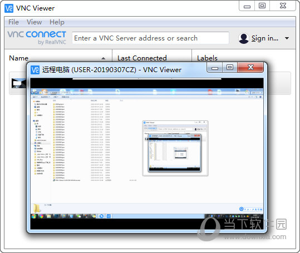Click the large folder icon in Explorer details pane
Screen dimensions: 300x253
pyautogui.click(x=37, y=208)
